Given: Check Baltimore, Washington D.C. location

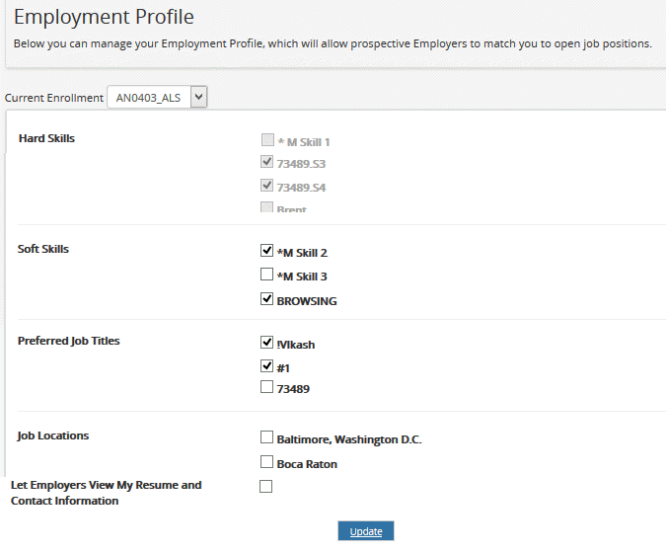Looking at the screenshot, I should [x=266, y=437].
